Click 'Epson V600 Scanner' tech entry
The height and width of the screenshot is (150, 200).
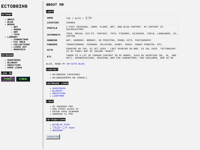pos(66,111)
